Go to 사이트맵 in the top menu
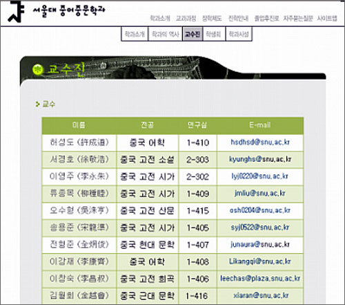Viewport: 345px width, 305px height. tap(327, 18)
